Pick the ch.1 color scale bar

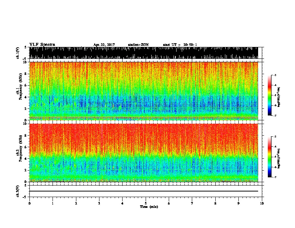[269, 95]
